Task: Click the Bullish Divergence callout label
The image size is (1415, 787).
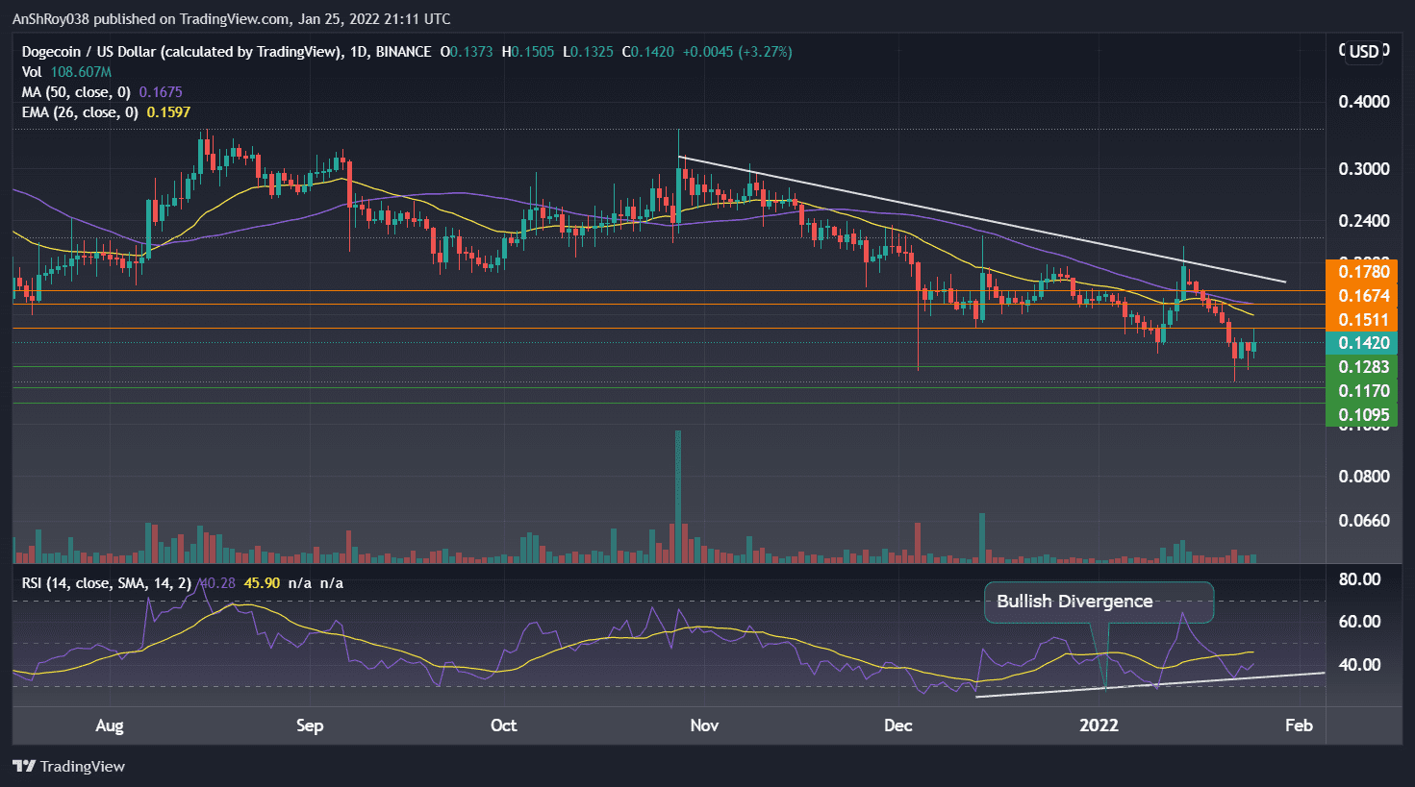Action: coord(1099,601)
